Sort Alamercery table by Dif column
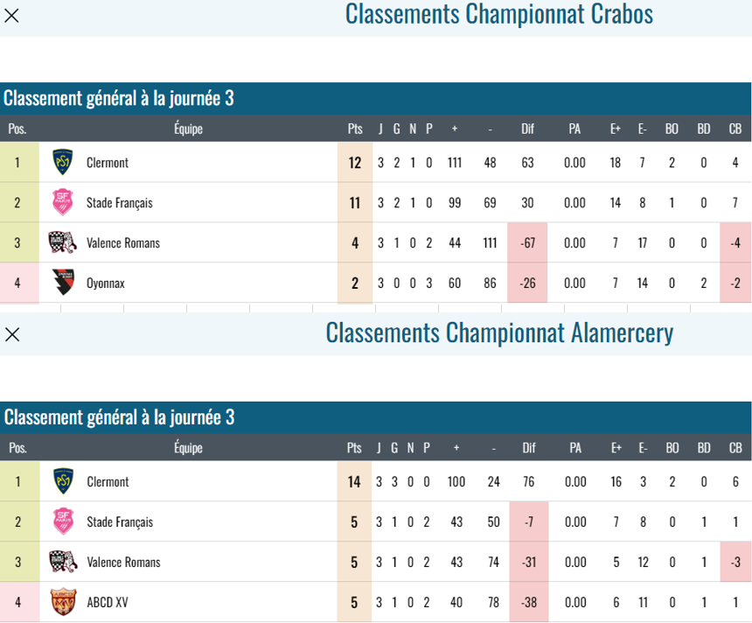 tap(528, 448)
